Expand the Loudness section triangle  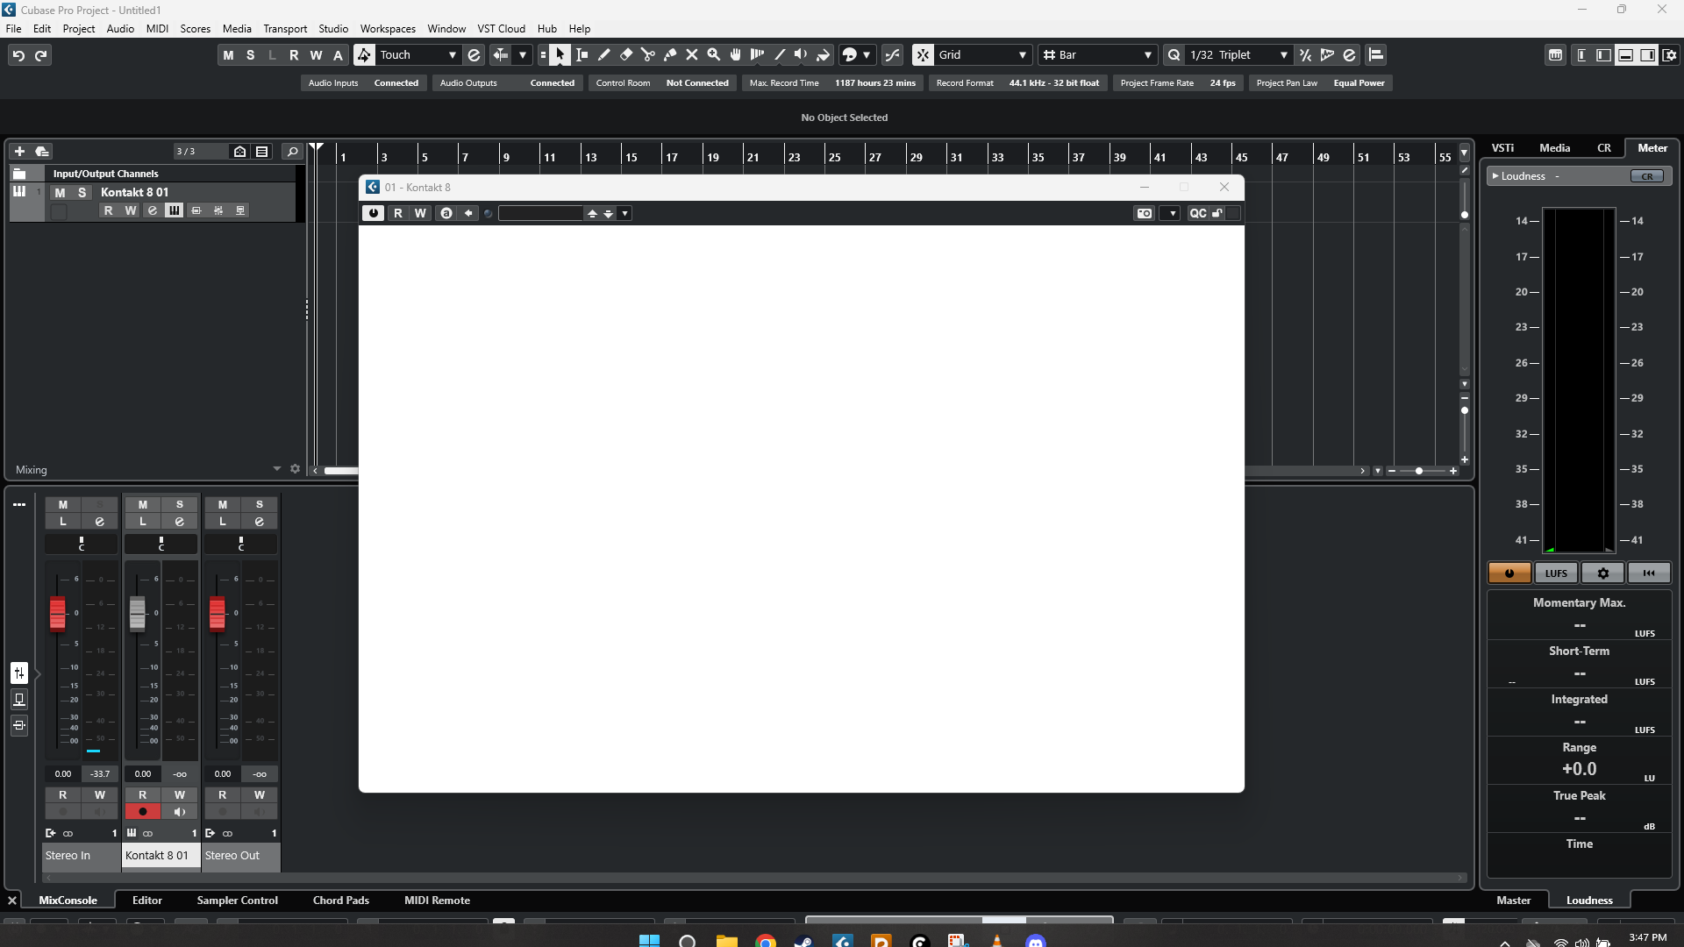1495,176
